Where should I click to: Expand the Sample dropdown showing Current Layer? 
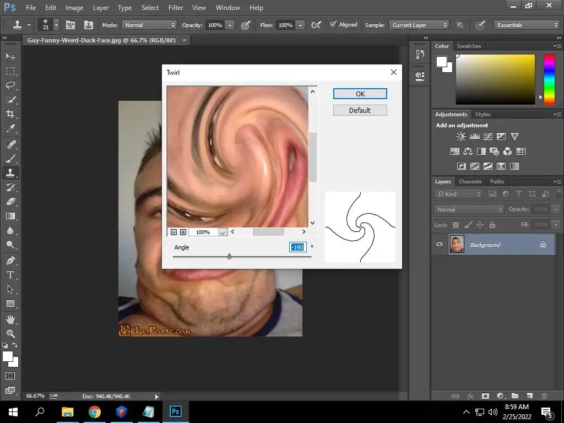[420, 25]
